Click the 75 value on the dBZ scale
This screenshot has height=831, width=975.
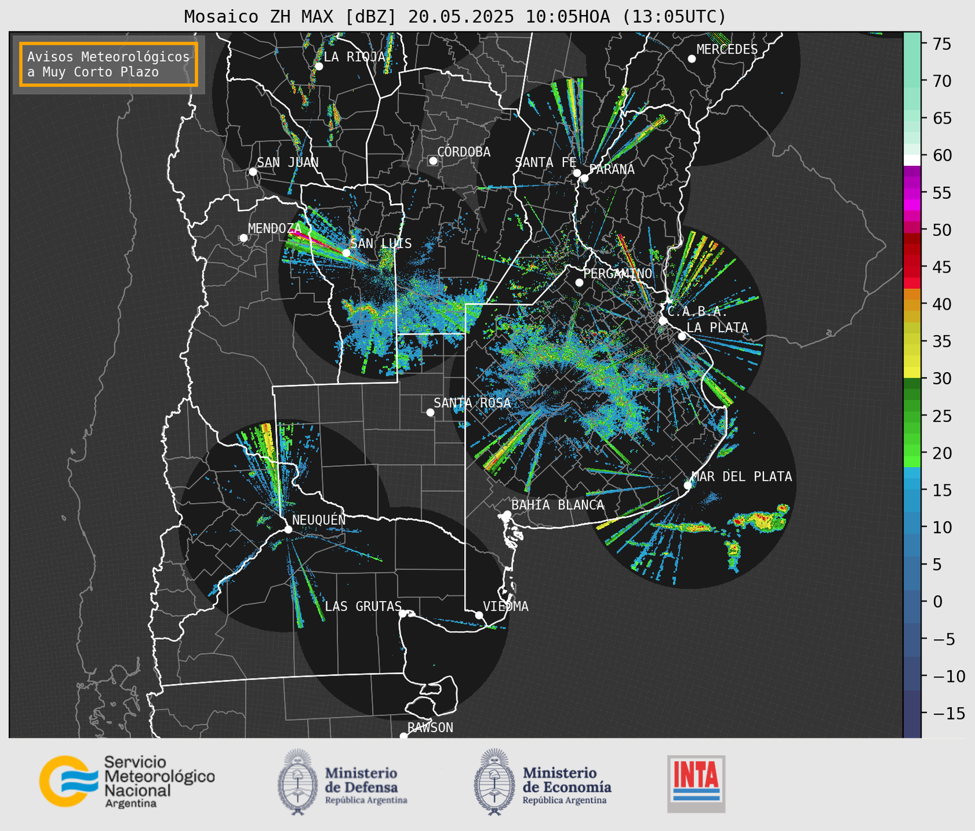click(941, 44)
